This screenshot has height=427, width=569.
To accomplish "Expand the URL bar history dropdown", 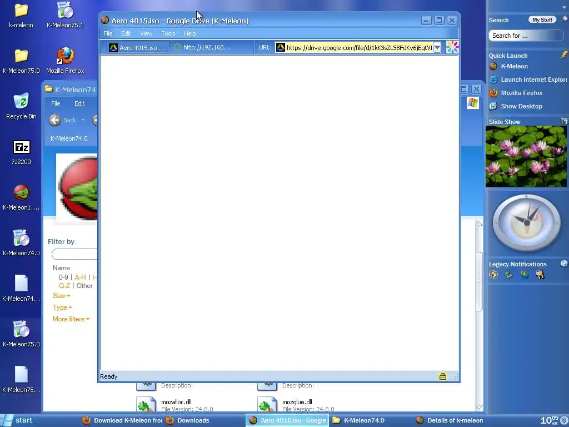I will pyautogui.click(x=437, y=48).
